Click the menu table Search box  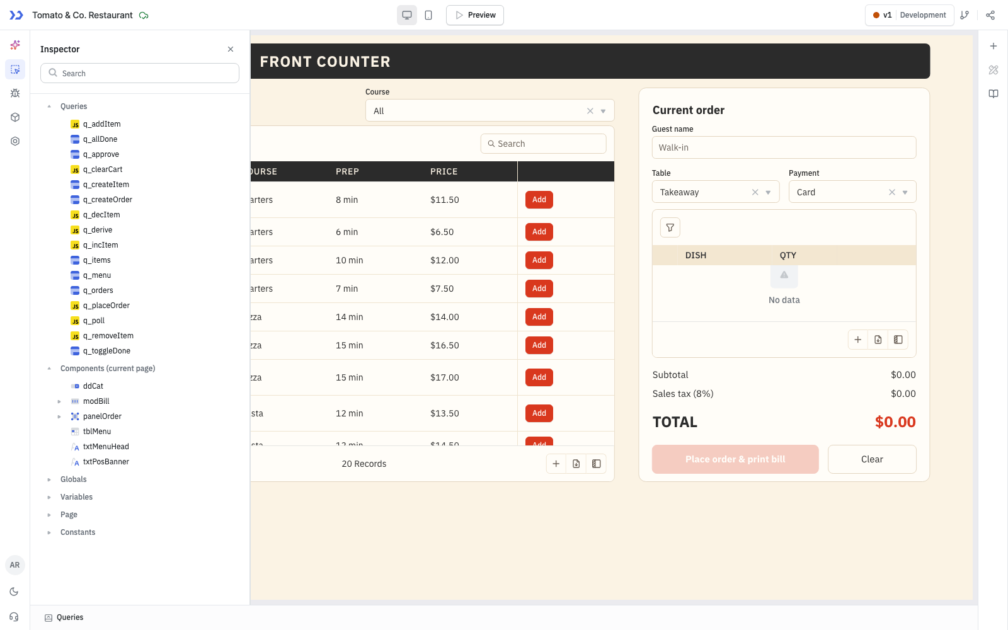pos(544,144)
